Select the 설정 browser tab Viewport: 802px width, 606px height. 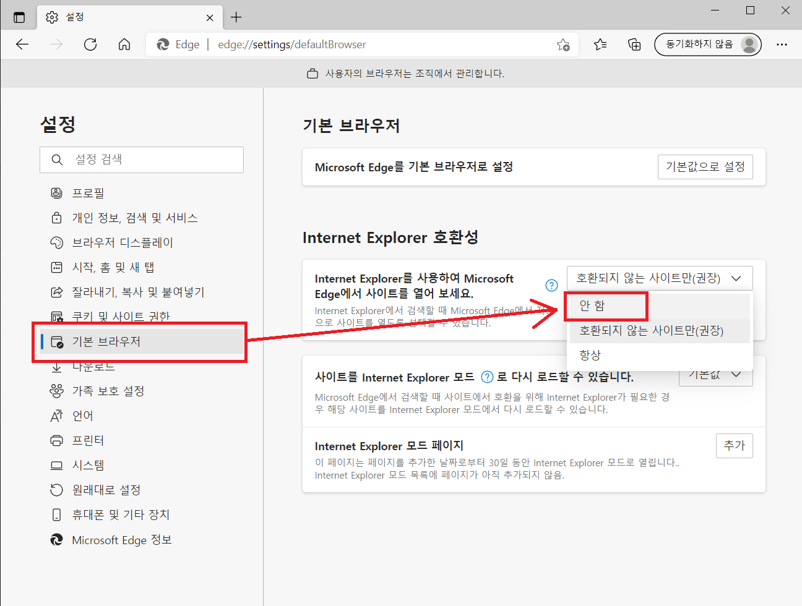pos(129,17)
